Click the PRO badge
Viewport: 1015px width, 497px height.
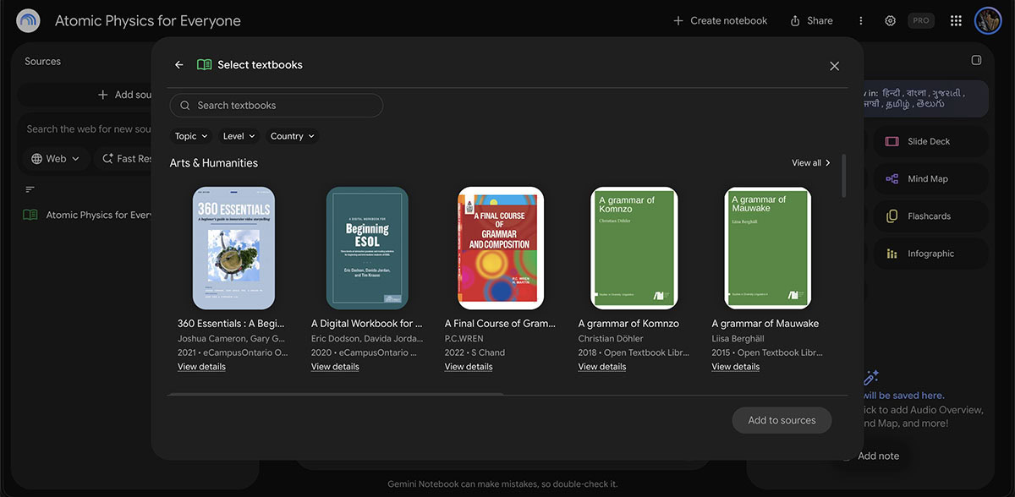click(920, 21)
